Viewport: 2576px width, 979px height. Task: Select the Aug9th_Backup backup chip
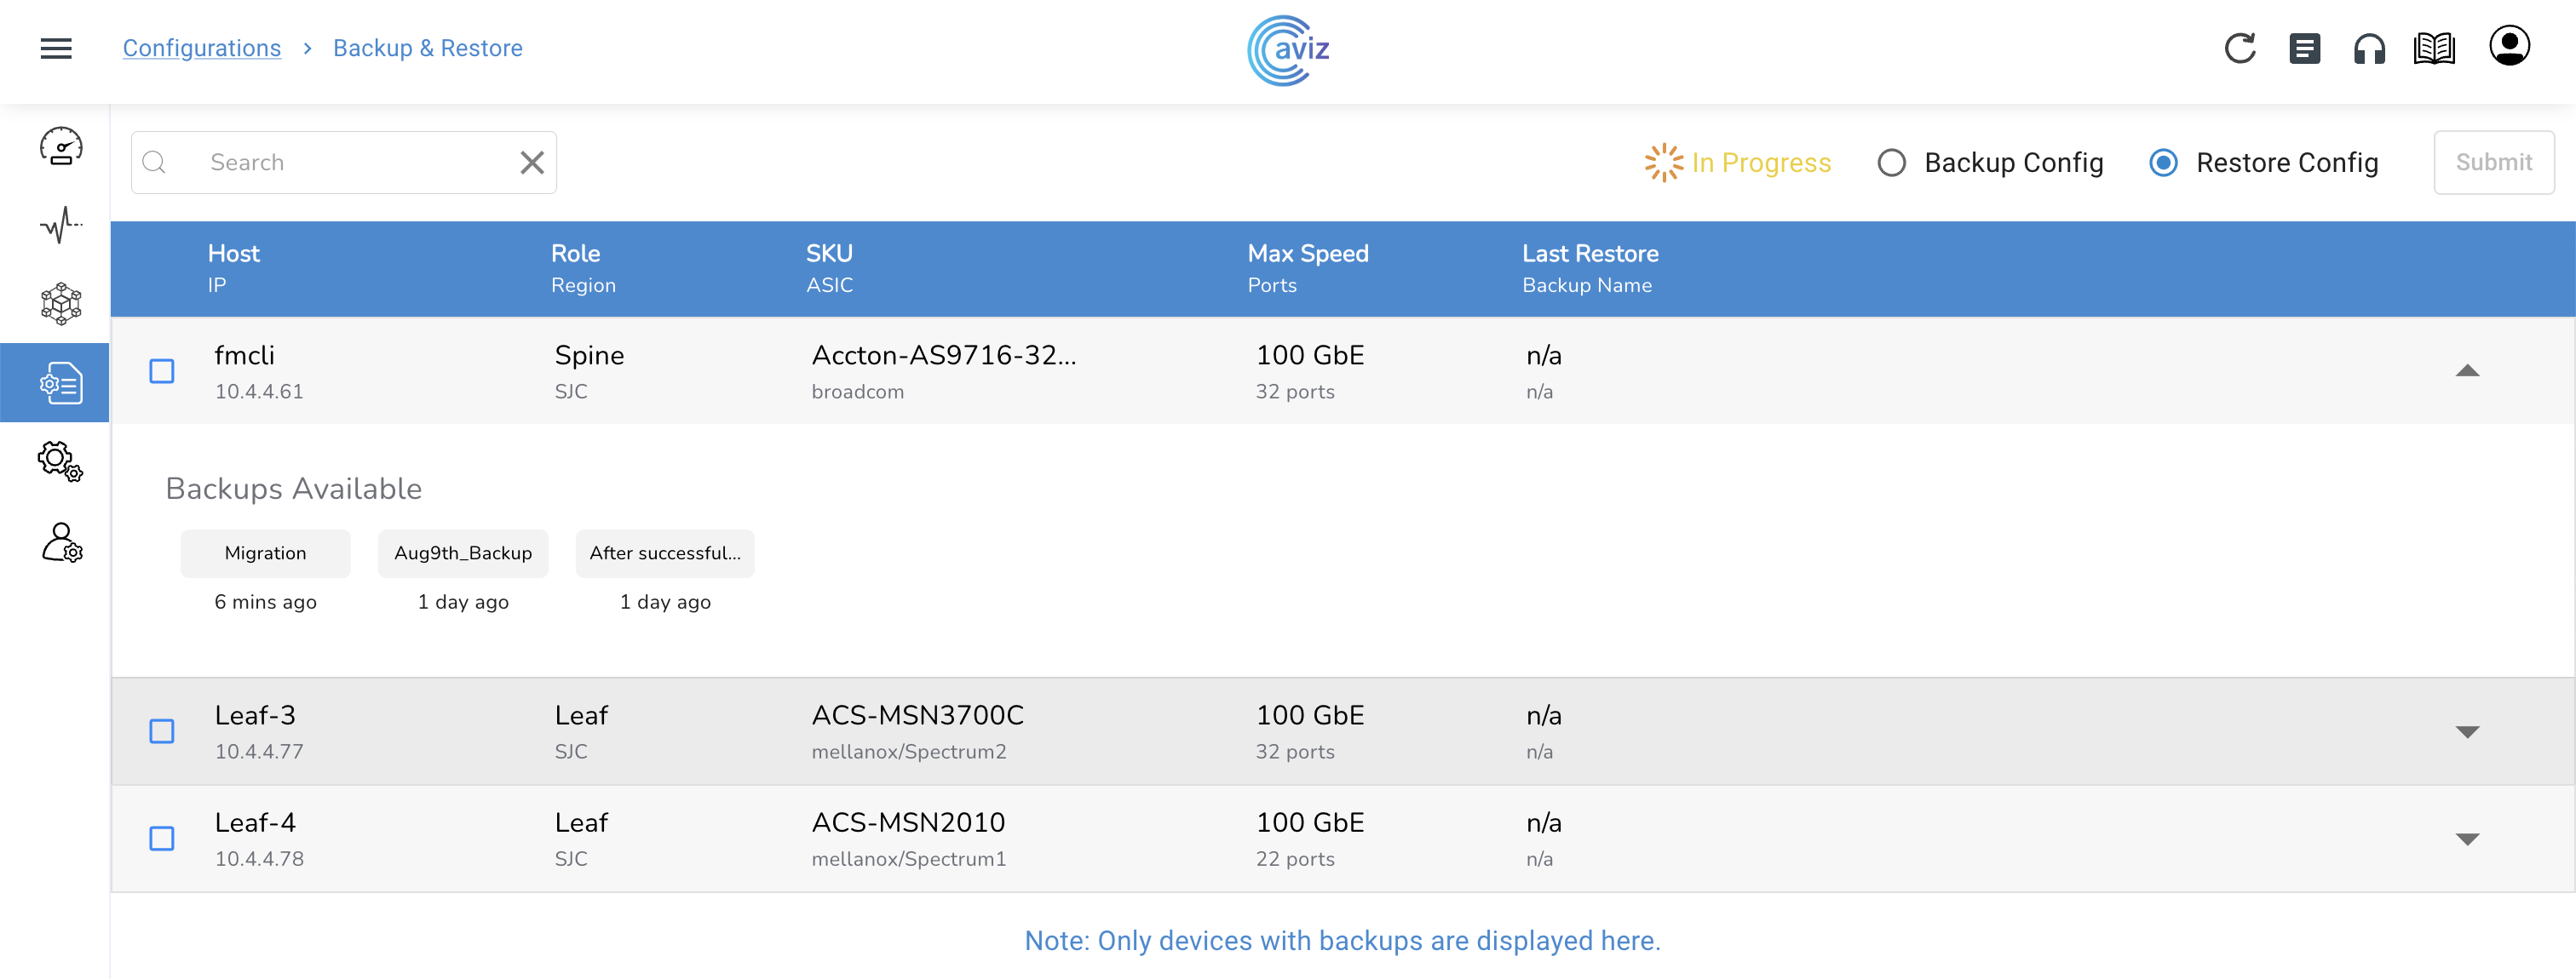pyautogui.click(x=463, y=552)
